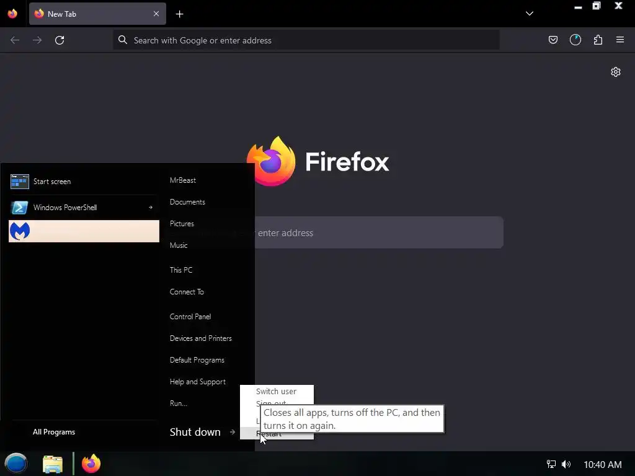
Task: Click the search magnifier in address bar
Action: (x=122, y=40)
